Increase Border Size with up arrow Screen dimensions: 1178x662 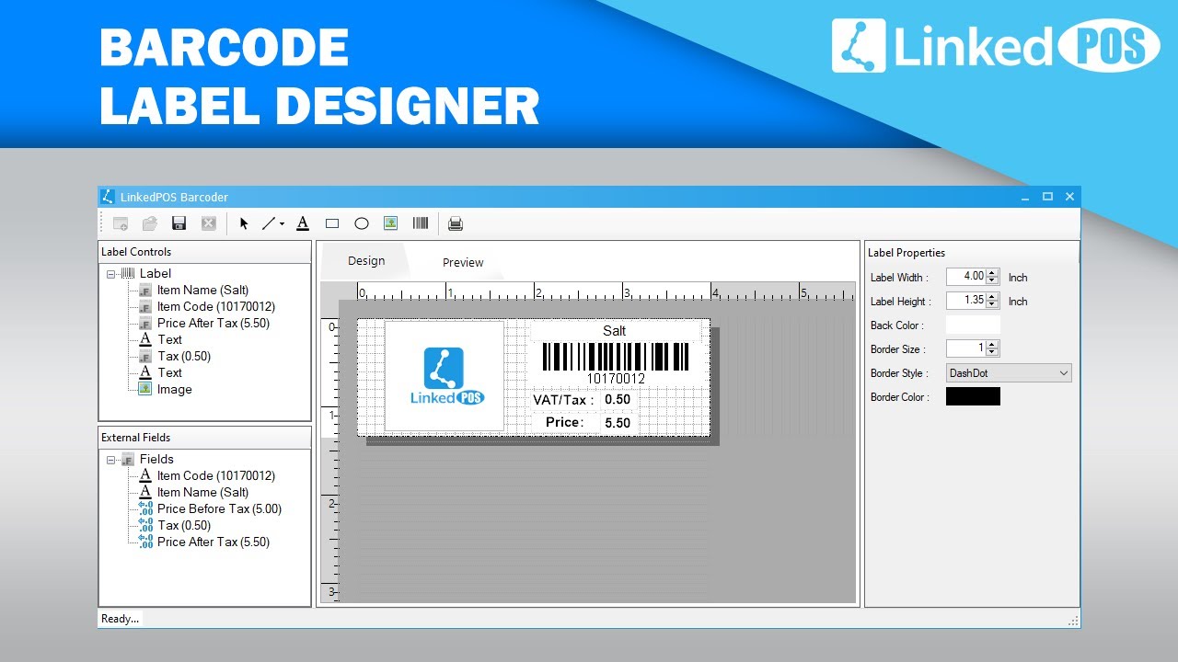coord(992,345)
